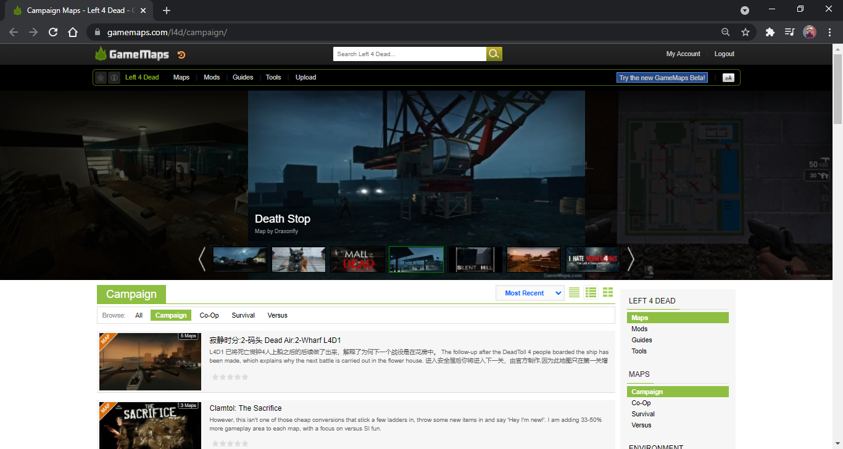The width and height of the screenshot is (843, 449).
Task: Open the Maps menu in navbar
Action: point(181,78)
